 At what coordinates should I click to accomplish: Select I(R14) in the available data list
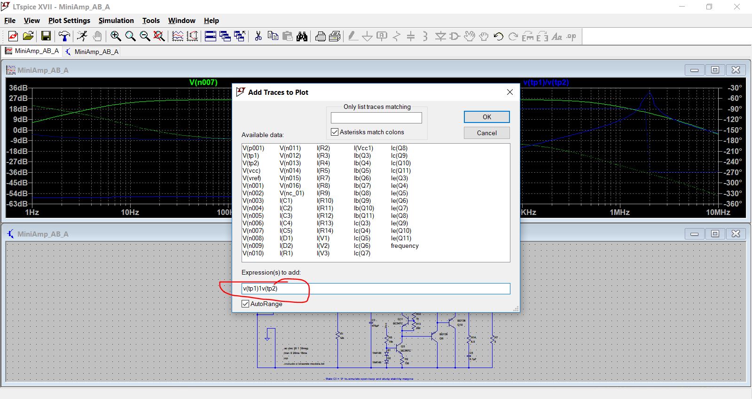[x=325, y=230]
